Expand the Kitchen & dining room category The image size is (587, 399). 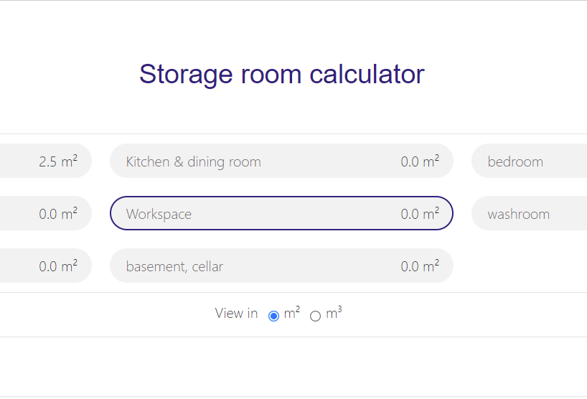[x=281, y=161]
